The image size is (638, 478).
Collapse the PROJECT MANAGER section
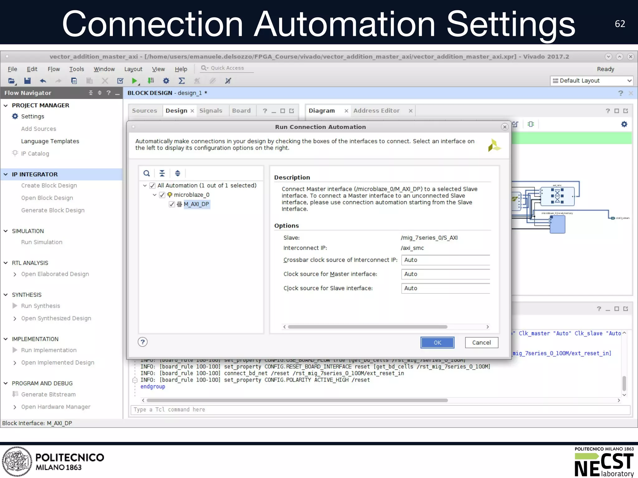coord(6,105)
